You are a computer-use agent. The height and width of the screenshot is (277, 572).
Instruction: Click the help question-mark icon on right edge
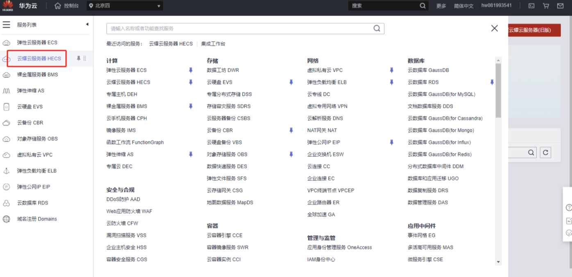pos(569,208)
